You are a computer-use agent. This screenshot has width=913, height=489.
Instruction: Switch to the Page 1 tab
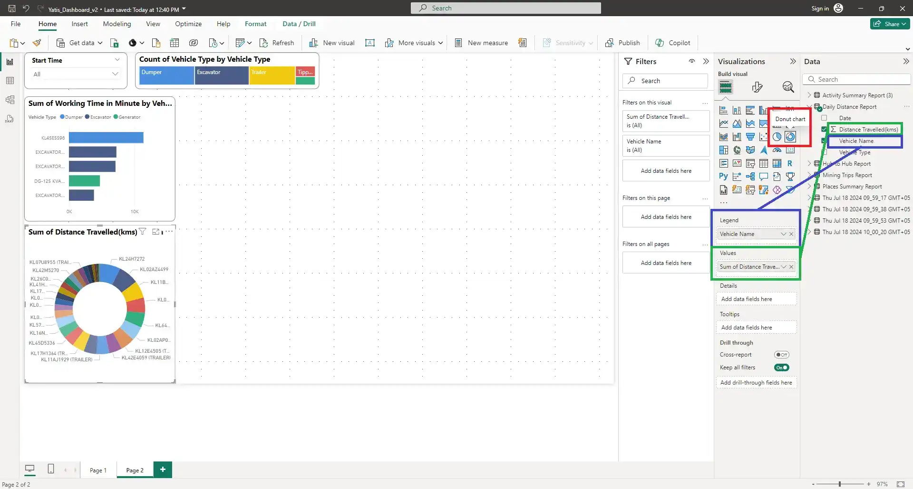point(98,470)
